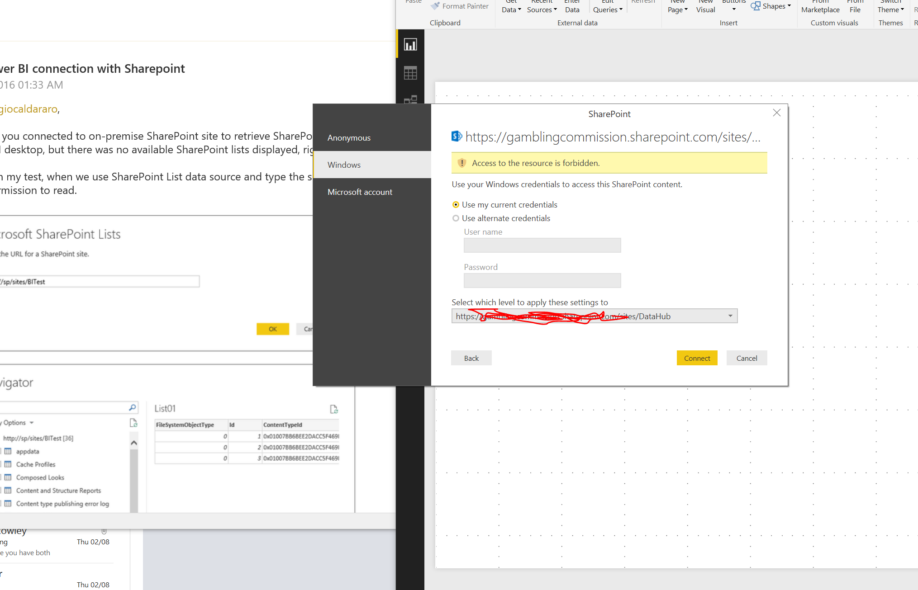Click the ContentTypeId column header

tap(300, 425)
